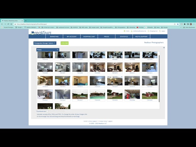Screen dimensions: 196x147
Task: Expand the Photography Manager Options dropdown
Action: tap(45, 43)
